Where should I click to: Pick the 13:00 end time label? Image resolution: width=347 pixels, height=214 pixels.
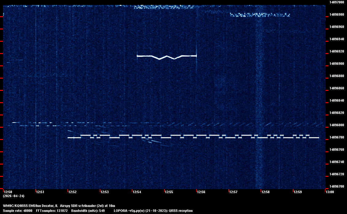tap(330, 192)
